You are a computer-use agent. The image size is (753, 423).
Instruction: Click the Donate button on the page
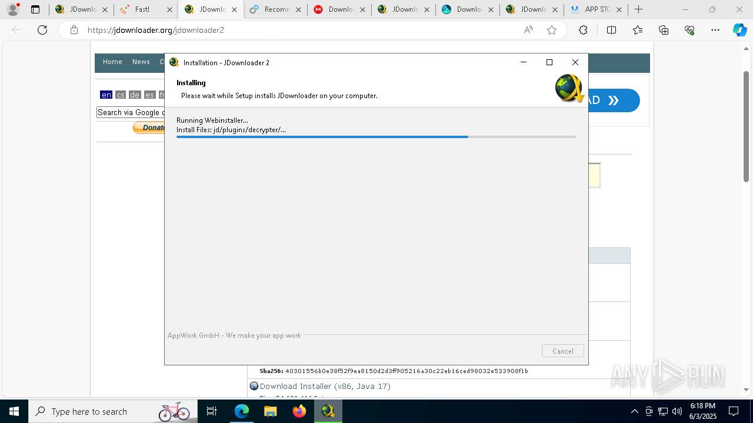click(149, 127)
